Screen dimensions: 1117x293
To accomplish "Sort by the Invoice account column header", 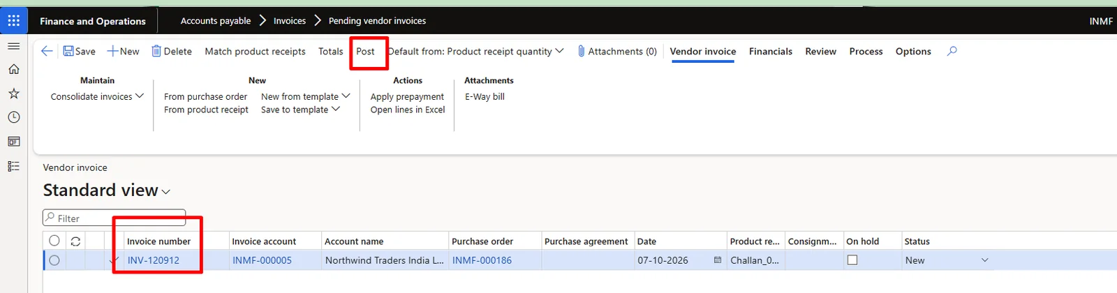I will tap(264, 241).
